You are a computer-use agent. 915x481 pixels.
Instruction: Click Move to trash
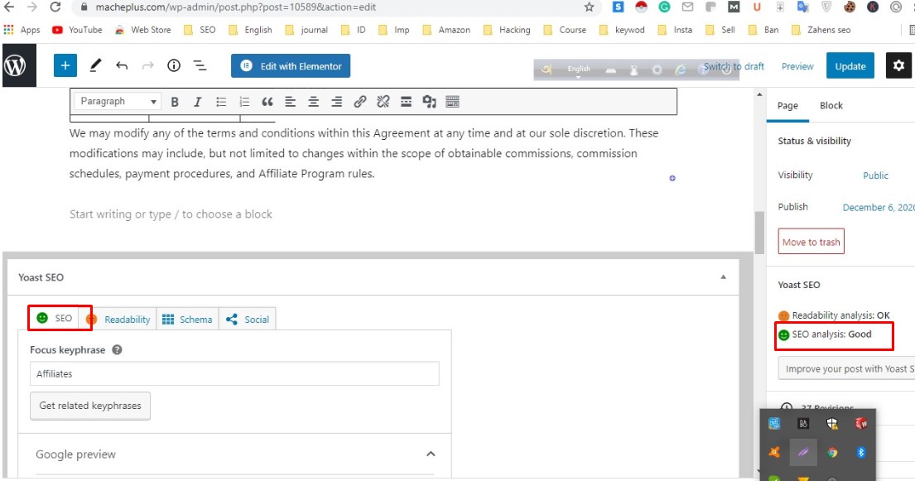click(811, 241)
